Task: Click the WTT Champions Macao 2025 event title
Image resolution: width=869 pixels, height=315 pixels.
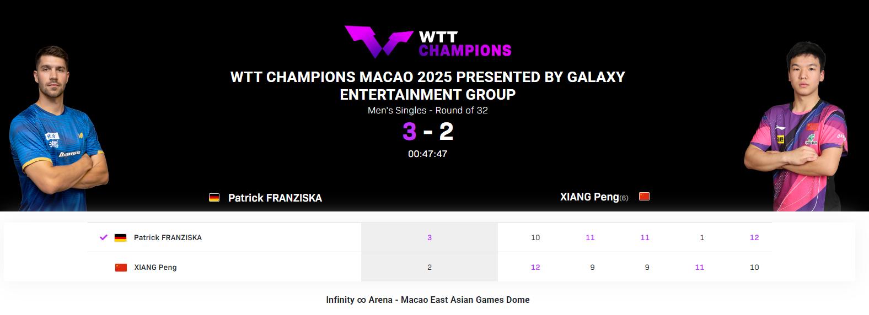Action: [428, 85]
